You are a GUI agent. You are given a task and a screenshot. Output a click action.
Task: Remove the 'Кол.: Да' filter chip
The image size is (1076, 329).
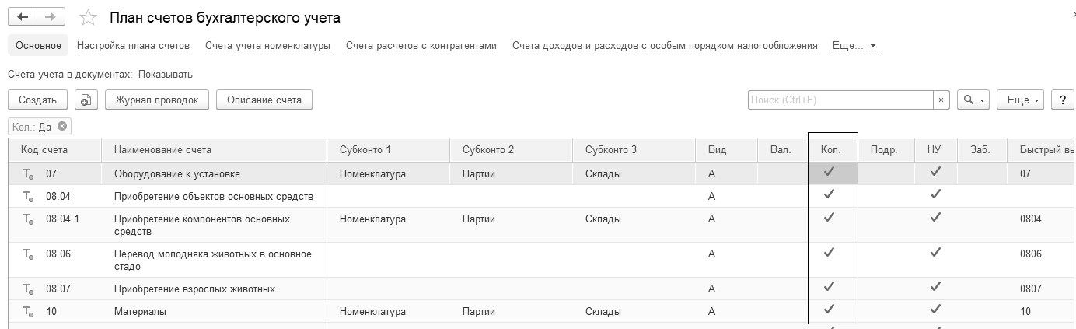pos(63,127)
